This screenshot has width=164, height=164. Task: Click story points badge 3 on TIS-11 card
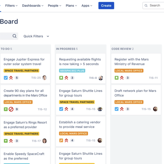click(x=128, y=78)
